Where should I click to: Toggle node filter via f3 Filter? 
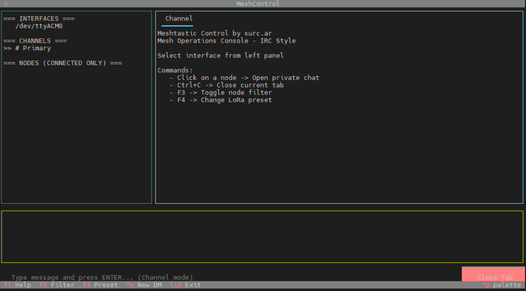57,285
